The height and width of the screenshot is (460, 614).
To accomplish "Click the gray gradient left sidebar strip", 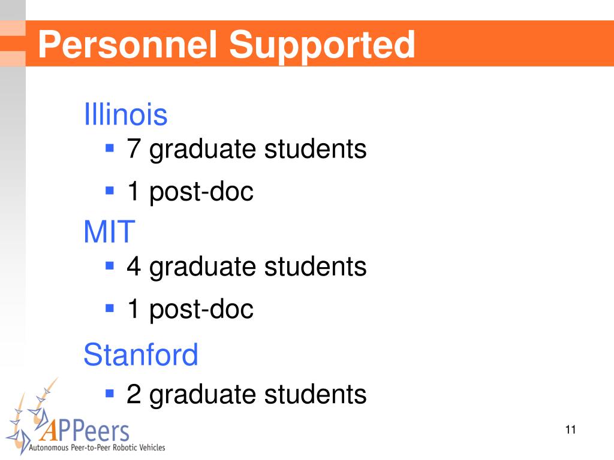I will [x=13, y=196].
